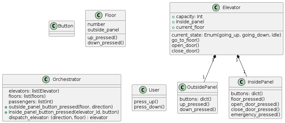Select elevators: list(Elevator) attribute
Viewport: 285px width, 123px height.
click(x=34, y=91)
